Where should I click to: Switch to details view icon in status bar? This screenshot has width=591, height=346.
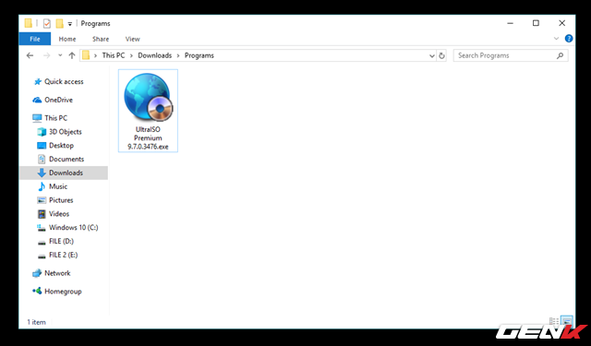pos(554,321)
